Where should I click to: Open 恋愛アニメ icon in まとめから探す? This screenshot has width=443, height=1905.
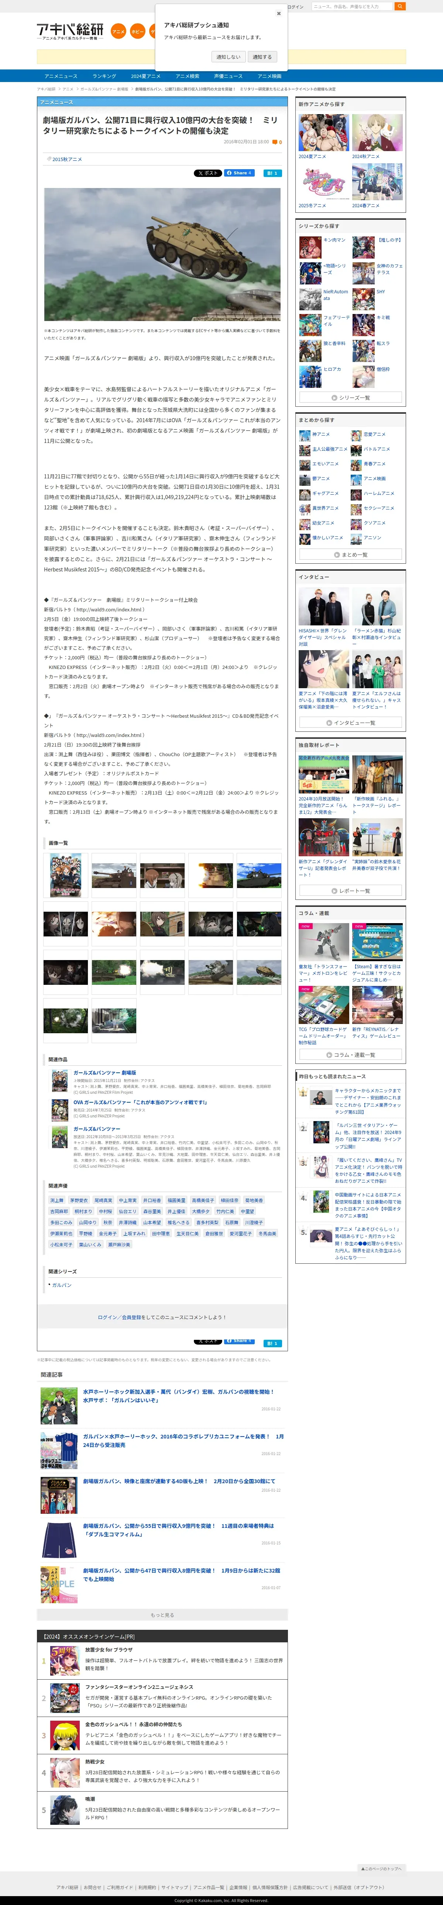(x=357, y=435)
